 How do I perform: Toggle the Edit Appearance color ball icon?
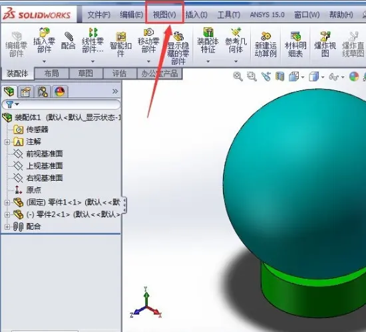354,76
